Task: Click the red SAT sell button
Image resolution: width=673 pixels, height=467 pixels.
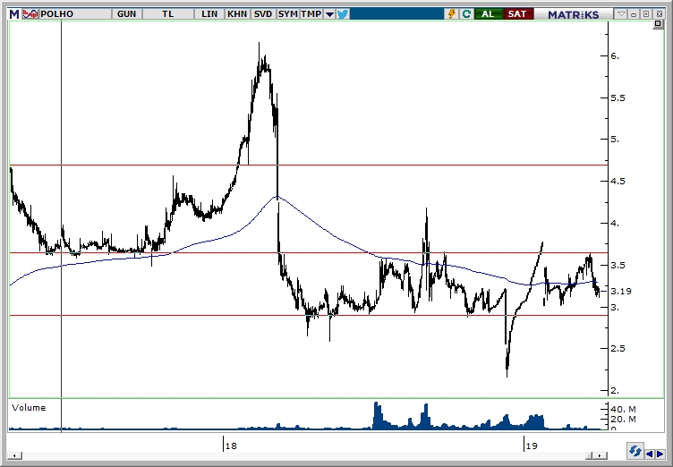Action: [x=516, y=14]
